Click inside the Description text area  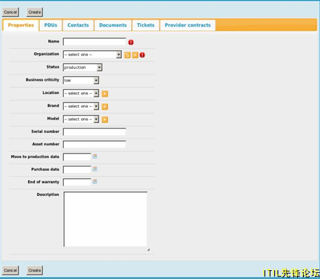[106, 219]
